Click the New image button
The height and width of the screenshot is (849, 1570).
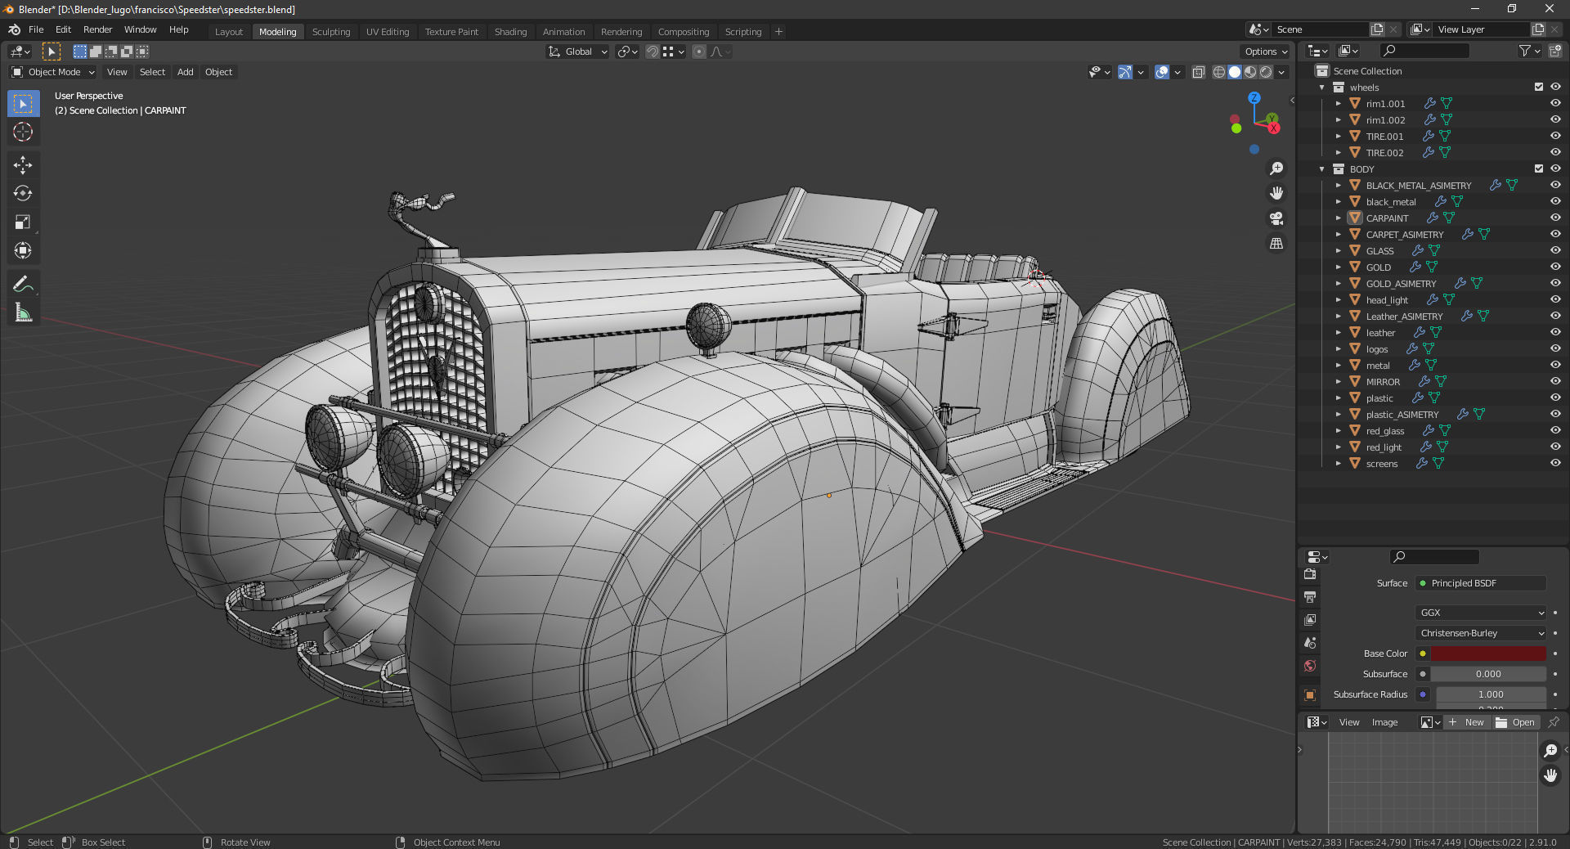click(1467, 722)
